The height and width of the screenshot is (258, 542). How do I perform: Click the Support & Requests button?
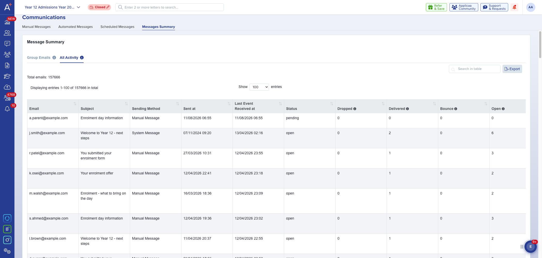[494, 7]
